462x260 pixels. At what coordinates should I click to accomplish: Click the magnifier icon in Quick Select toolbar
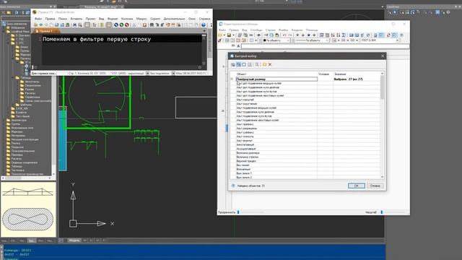pos(257,64)
